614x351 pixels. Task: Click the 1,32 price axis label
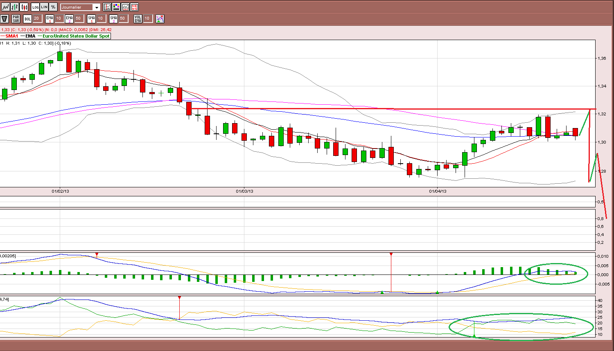(x=602, y=114)
